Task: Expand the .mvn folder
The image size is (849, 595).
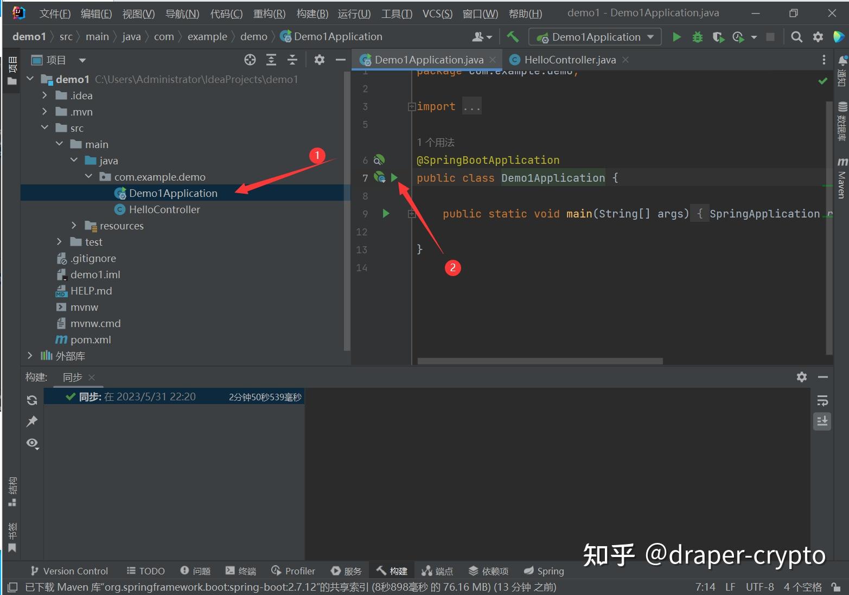Action: point(44,112)
